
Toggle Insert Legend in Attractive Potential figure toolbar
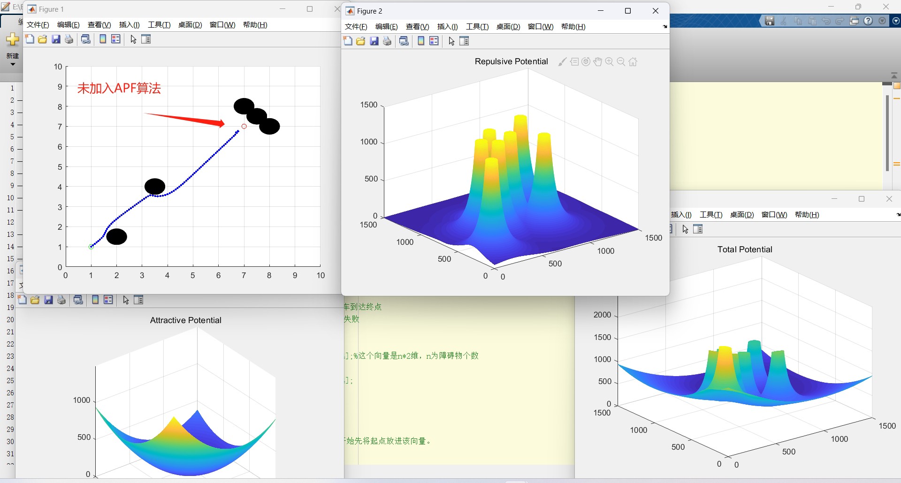coord(108,300)
